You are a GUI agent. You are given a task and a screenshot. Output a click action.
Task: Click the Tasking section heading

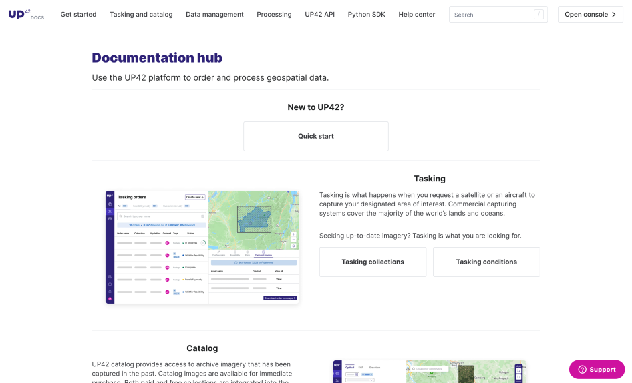[x=430, y=179]
